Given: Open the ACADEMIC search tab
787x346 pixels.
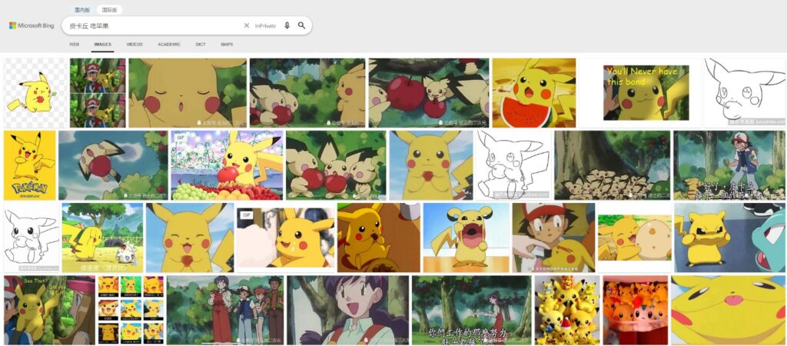Looking at the screenshot, I should click(x=169, y=45).
